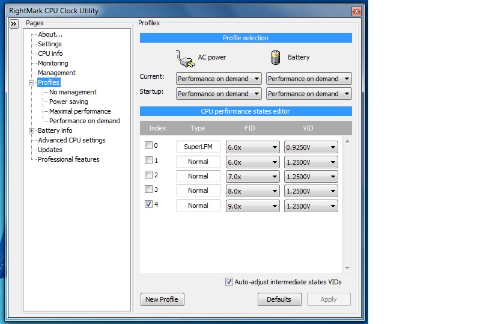Click the Apply button
This screenshot has height=324, width=492.
click(x=329, y=299)
